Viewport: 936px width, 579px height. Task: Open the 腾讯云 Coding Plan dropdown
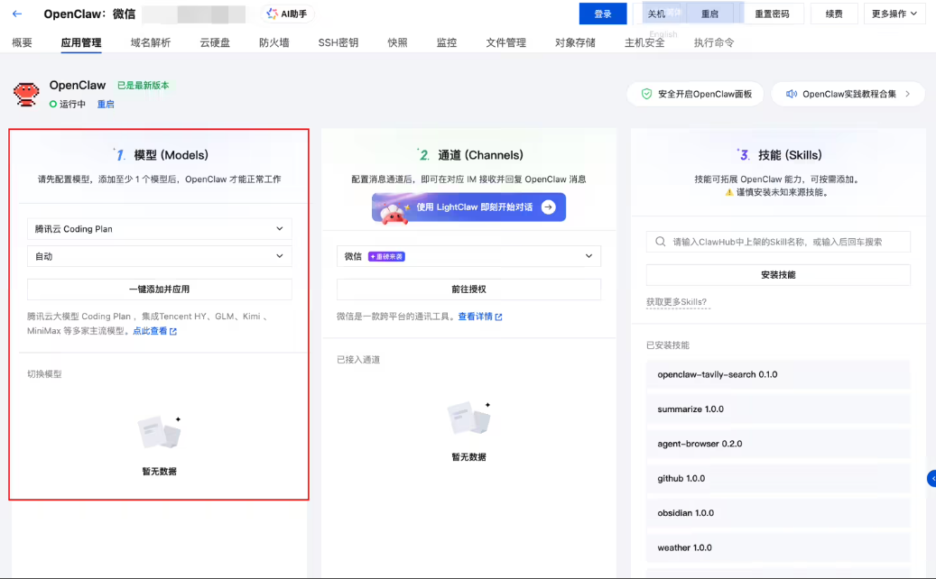(x=159, y=229)
